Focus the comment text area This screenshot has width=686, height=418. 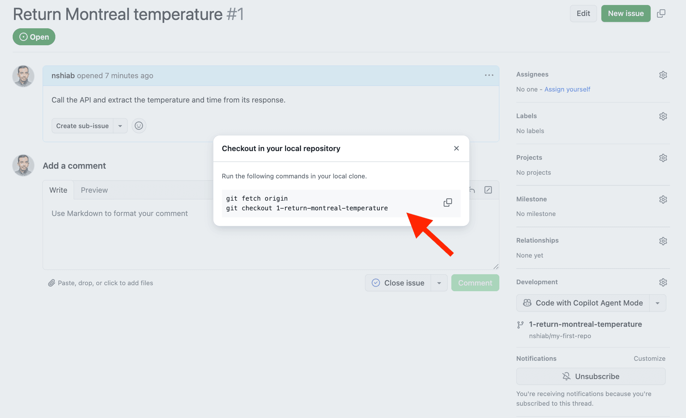tap(271, 234)
